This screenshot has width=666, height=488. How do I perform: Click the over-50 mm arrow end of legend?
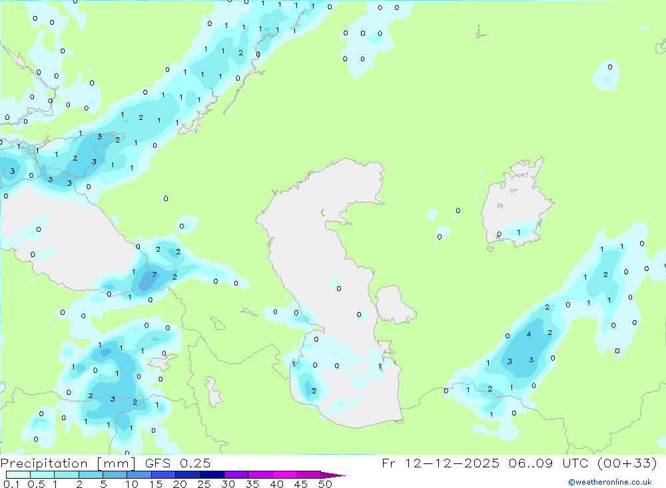pos(332,475)
